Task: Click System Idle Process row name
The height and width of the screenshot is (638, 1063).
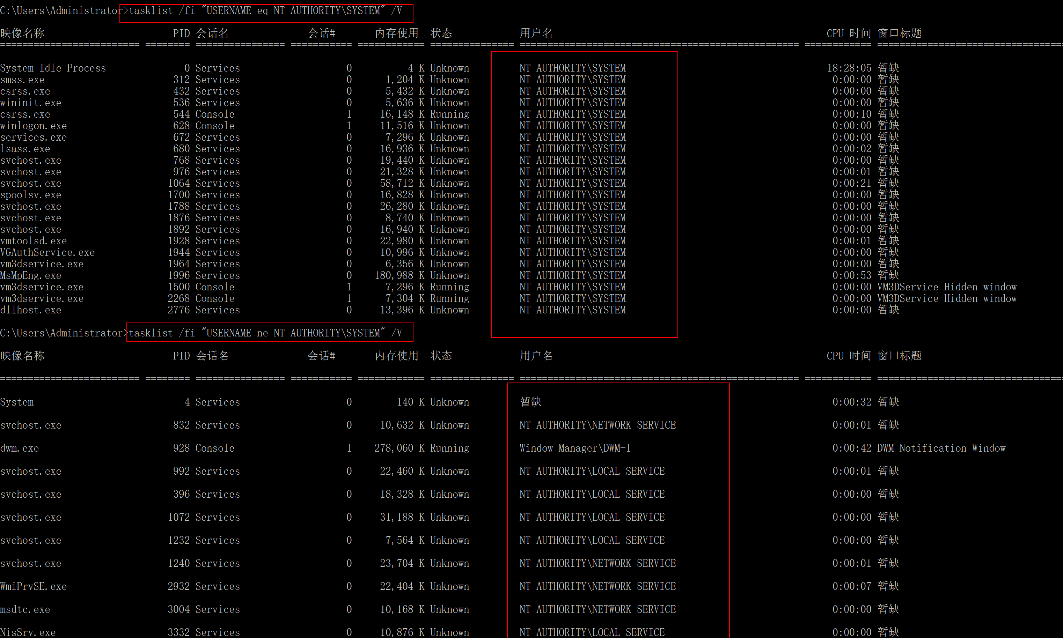Action: pos(53,68)
